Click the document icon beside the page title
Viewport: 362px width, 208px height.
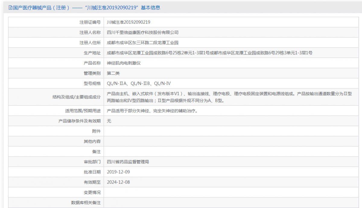pos(11,8)
